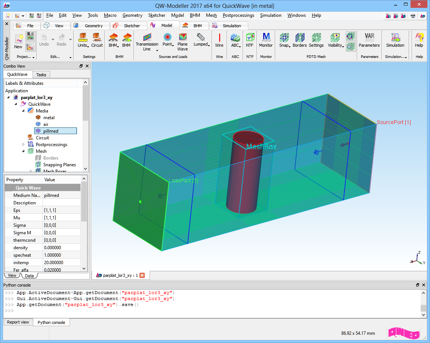430x343 pixels.
Task: Click the initemp value 20.000000
Action: point(61,262)
